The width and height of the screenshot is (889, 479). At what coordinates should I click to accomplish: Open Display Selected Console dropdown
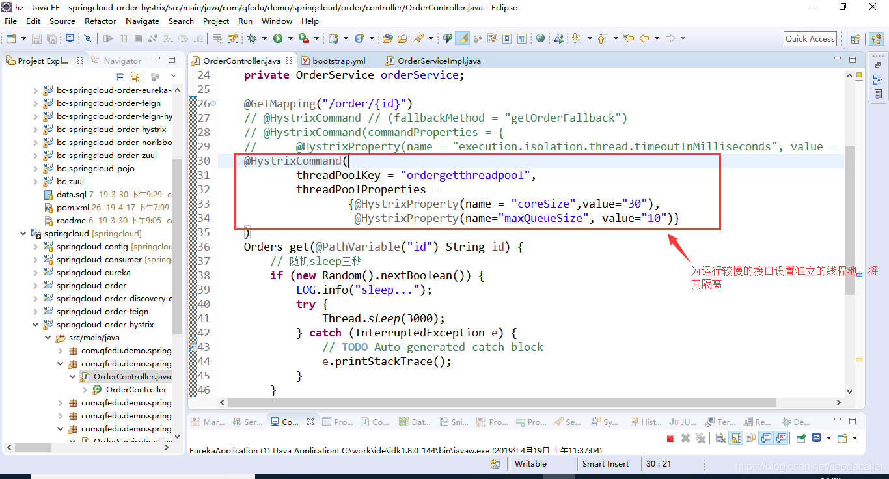pyautogui.click(x=828, y=438)
